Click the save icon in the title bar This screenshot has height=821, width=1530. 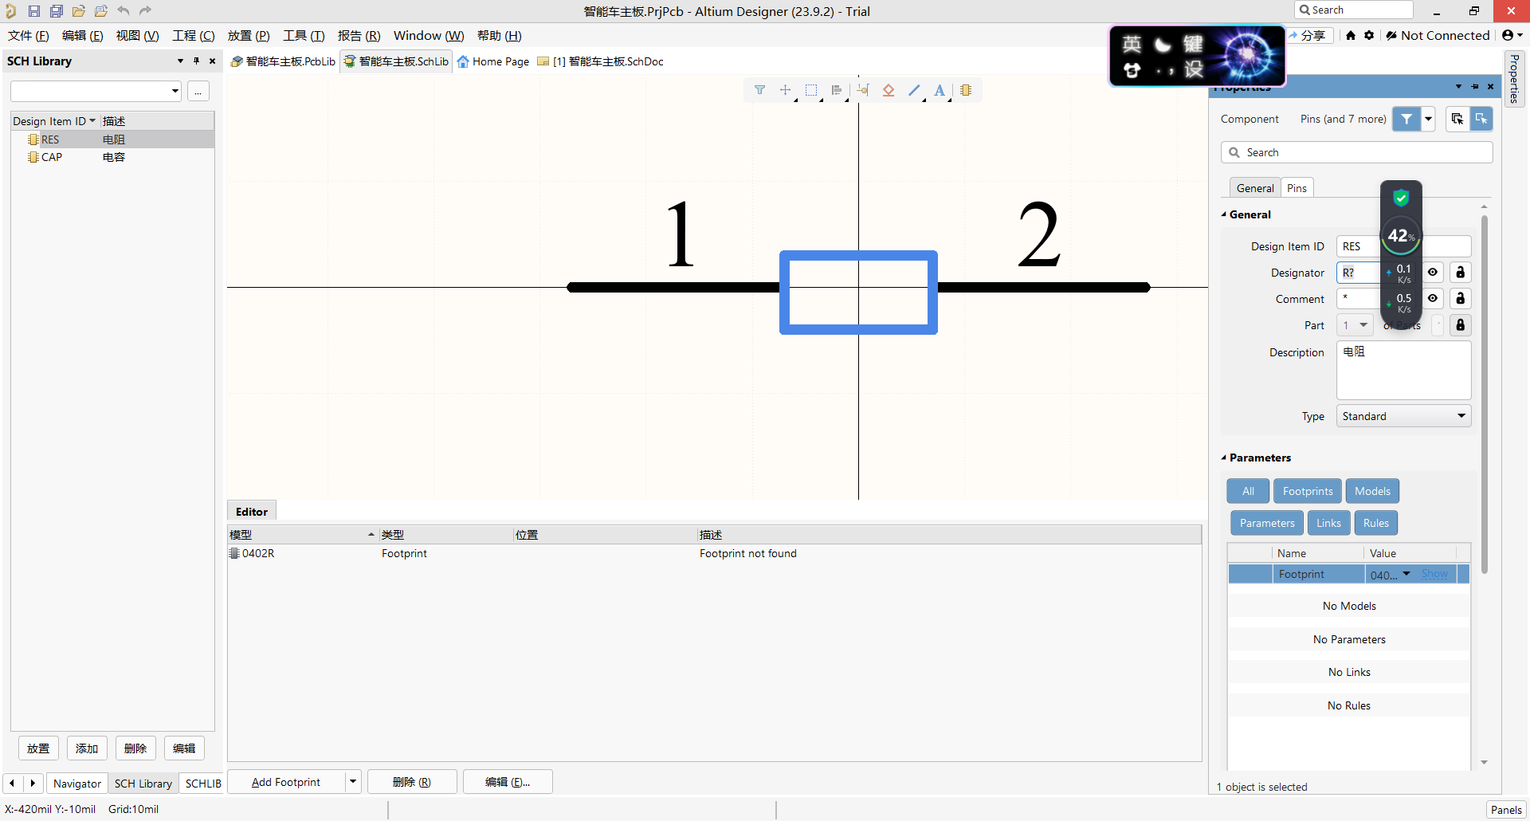(34, 11)
